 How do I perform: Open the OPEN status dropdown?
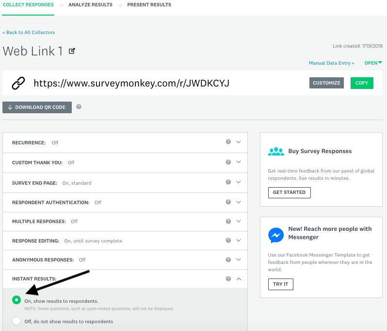tap(373, 63)
